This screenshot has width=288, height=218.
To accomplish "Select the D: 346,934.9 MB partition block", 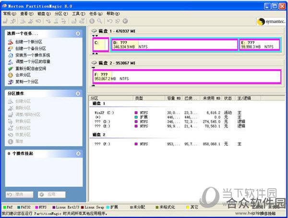I will [175, 45].
